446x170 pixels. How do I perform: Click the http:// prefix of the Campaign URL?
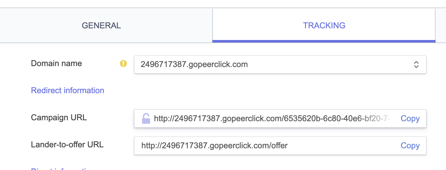pyautogui.click(x=162, y=119)
